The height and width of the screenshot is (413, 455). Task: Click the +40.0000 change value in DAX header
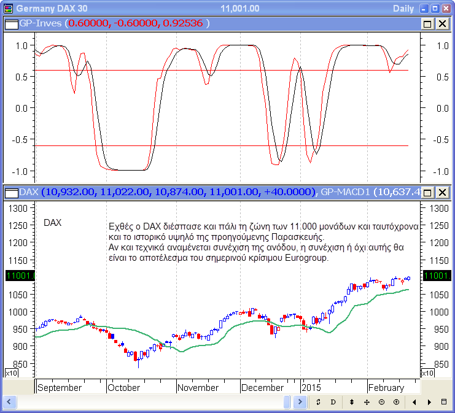[x=289, y=191]
